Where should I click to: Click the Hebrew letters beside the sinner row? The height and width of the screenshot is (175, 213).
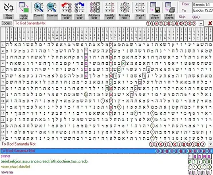[x=200, y=156]
